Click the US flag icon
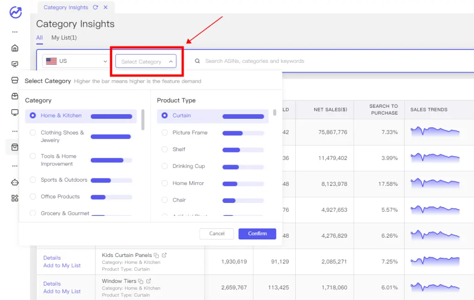This screenshot has height=300, width=474. coord(51,61)
